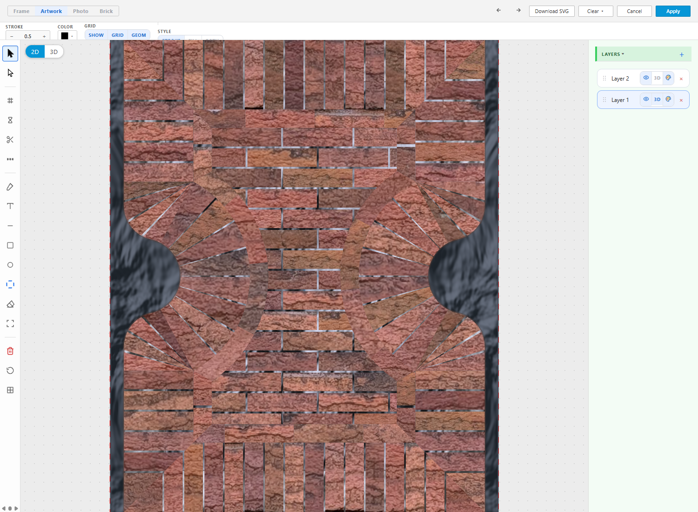698x512 pixels.
Task: Select the circle shape tool
Action: tap(10, 265)
